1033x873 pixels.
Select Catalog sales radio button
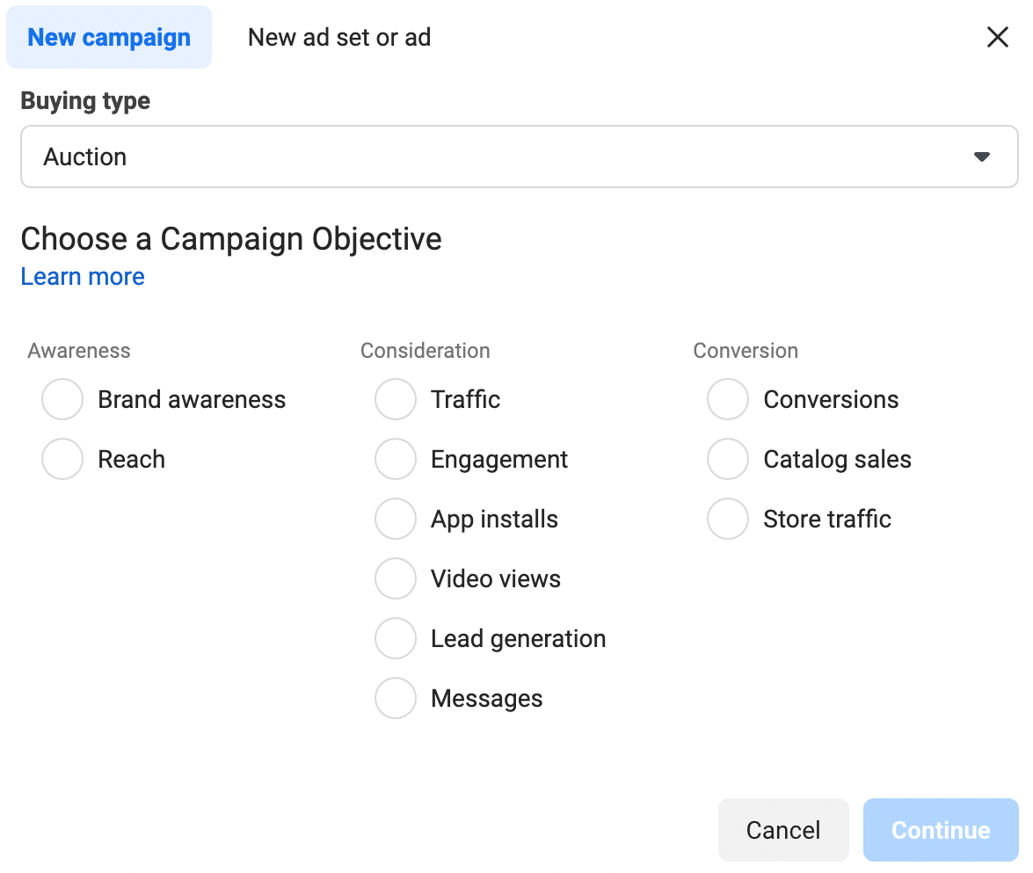(x=727, y=460)
